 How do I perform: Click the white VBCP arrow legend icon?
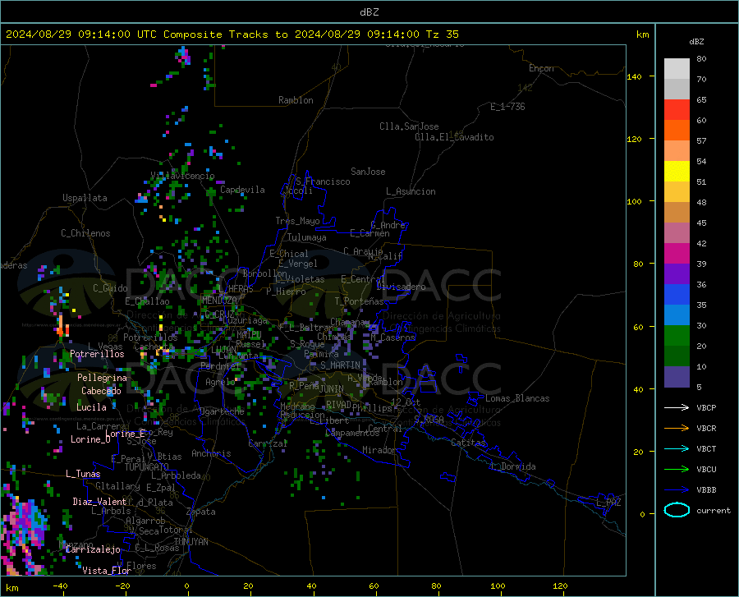[677, 407]
